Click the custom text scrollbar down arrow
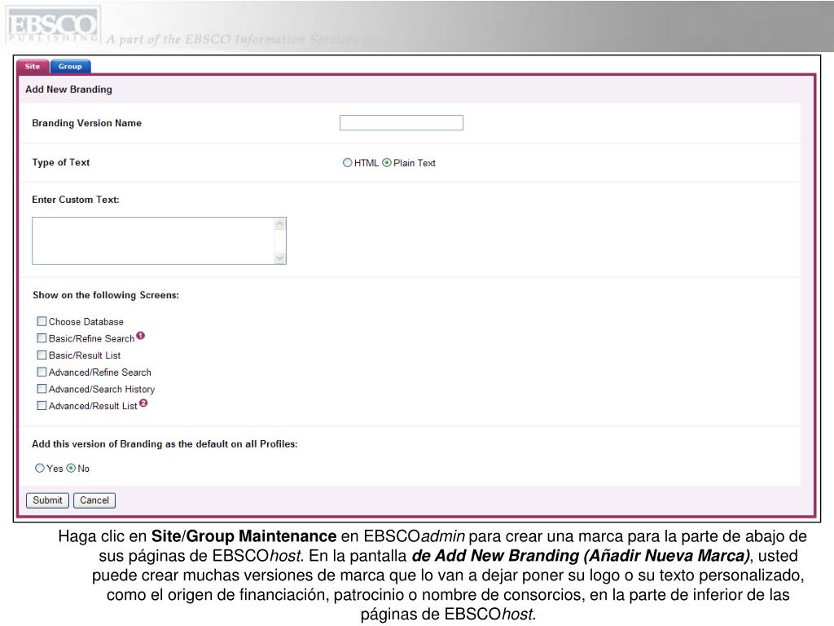834x626 pixels. (280, 258)
